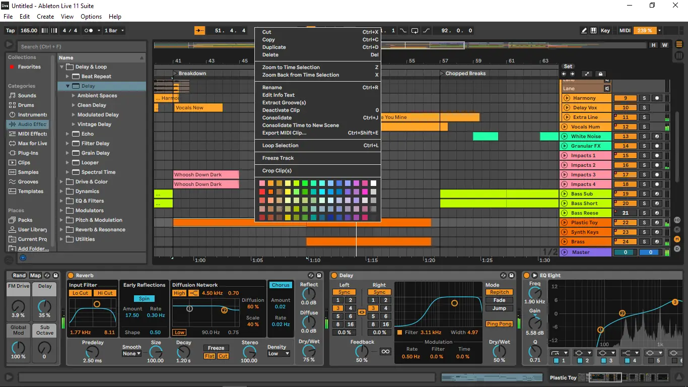Open the Density dropdown set to Low
Image resolution: width=688 pixels, height=387 pixels.
(x=278, y=353)
